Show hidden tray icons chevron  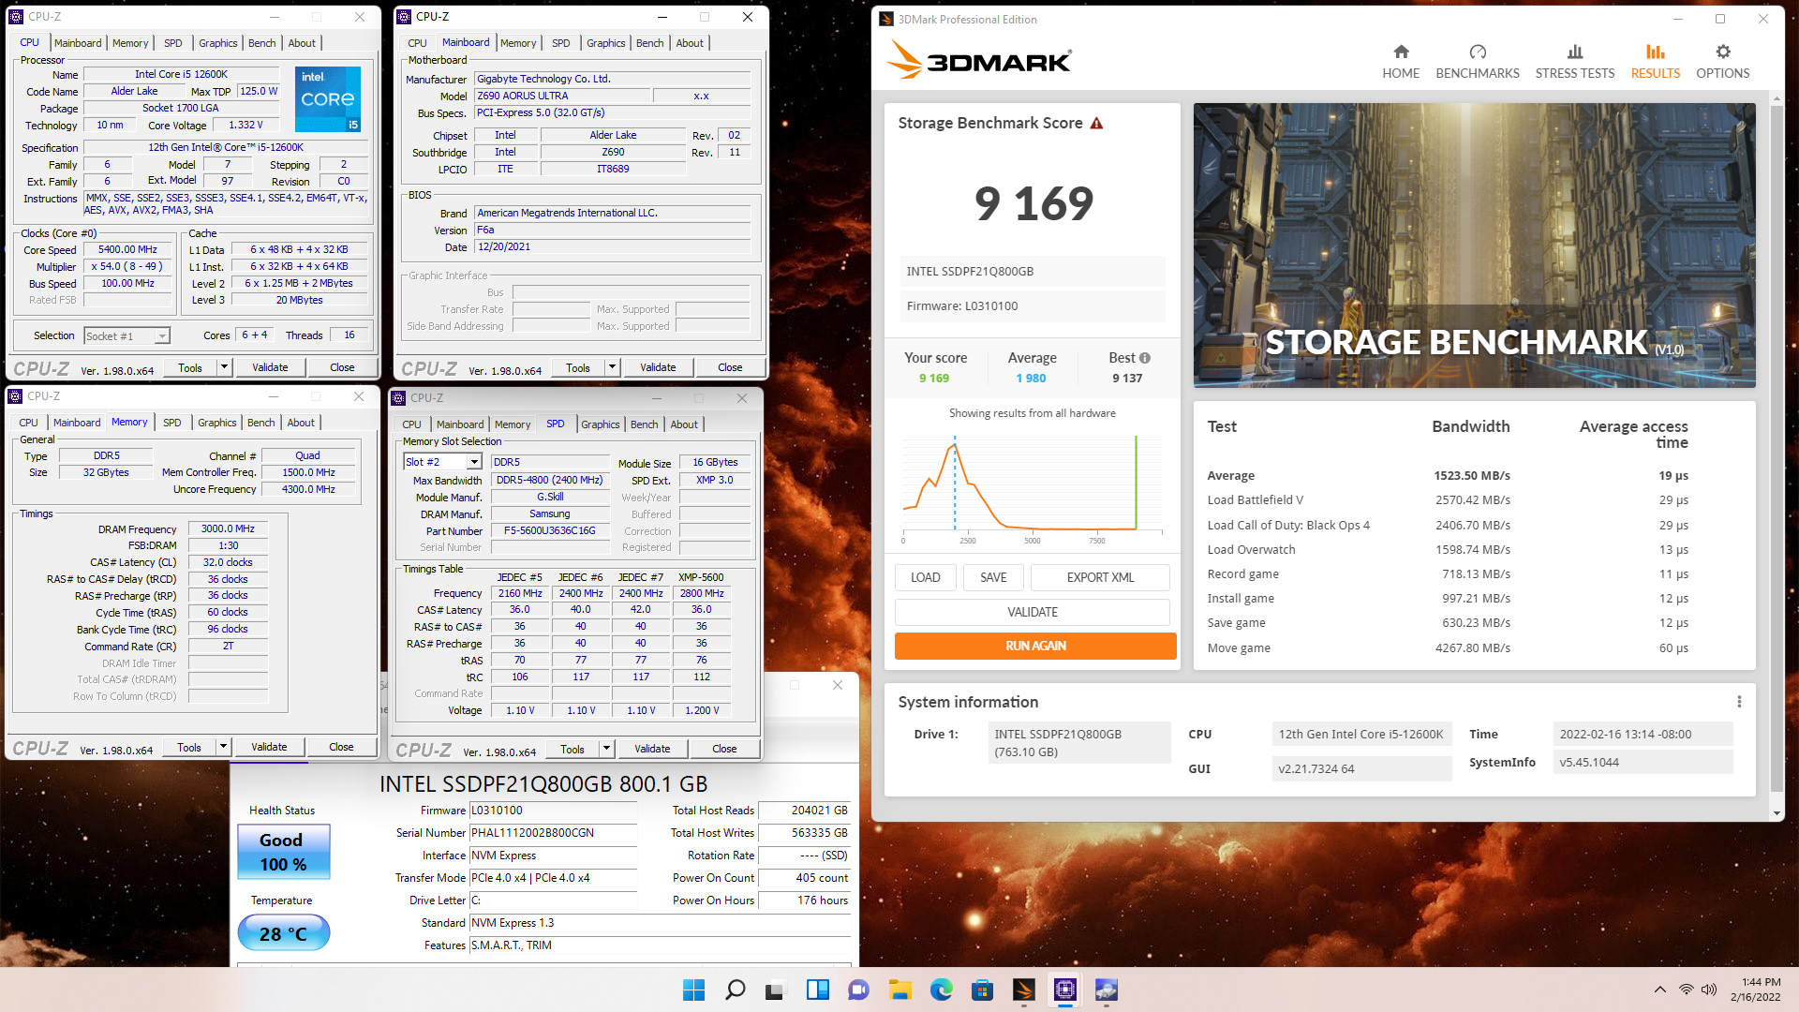(1659, 990)
